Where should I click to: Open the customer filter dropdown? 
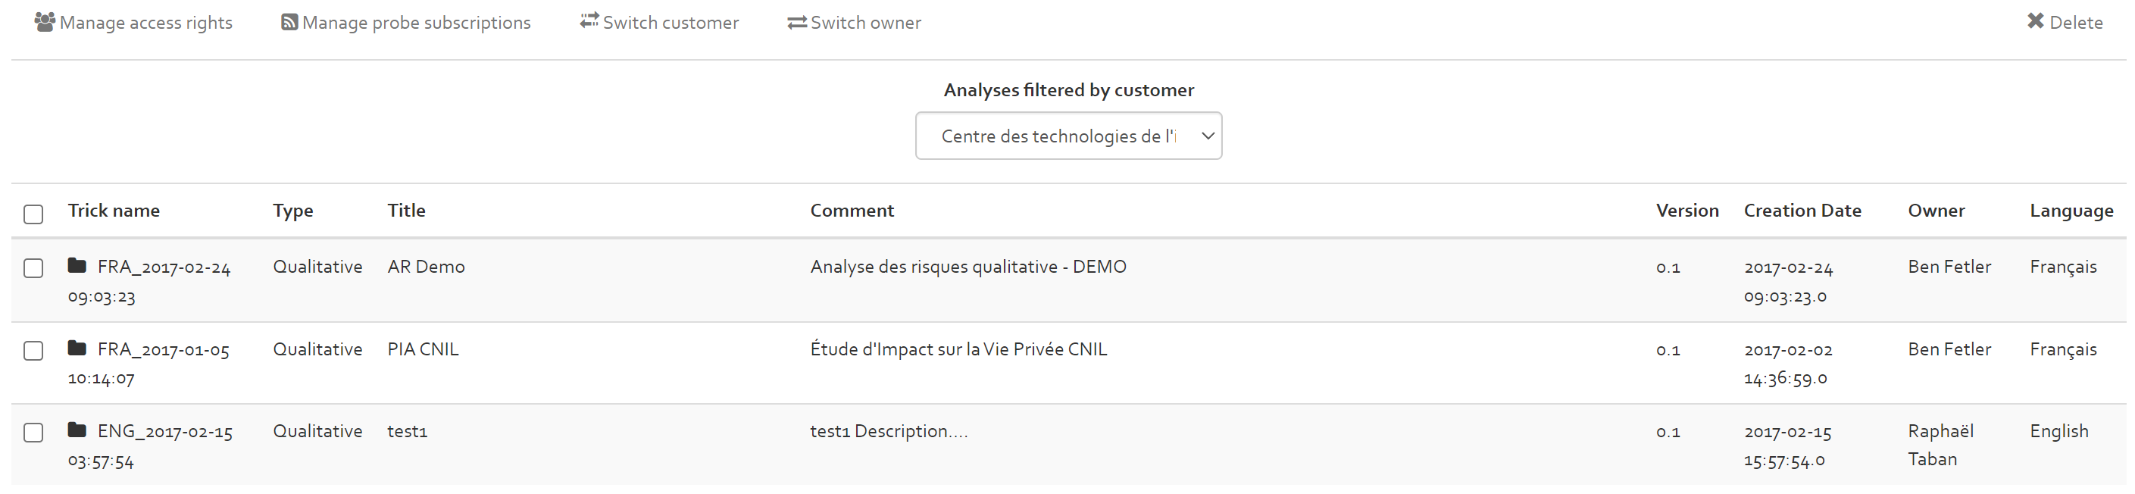tap(1068, 136)
